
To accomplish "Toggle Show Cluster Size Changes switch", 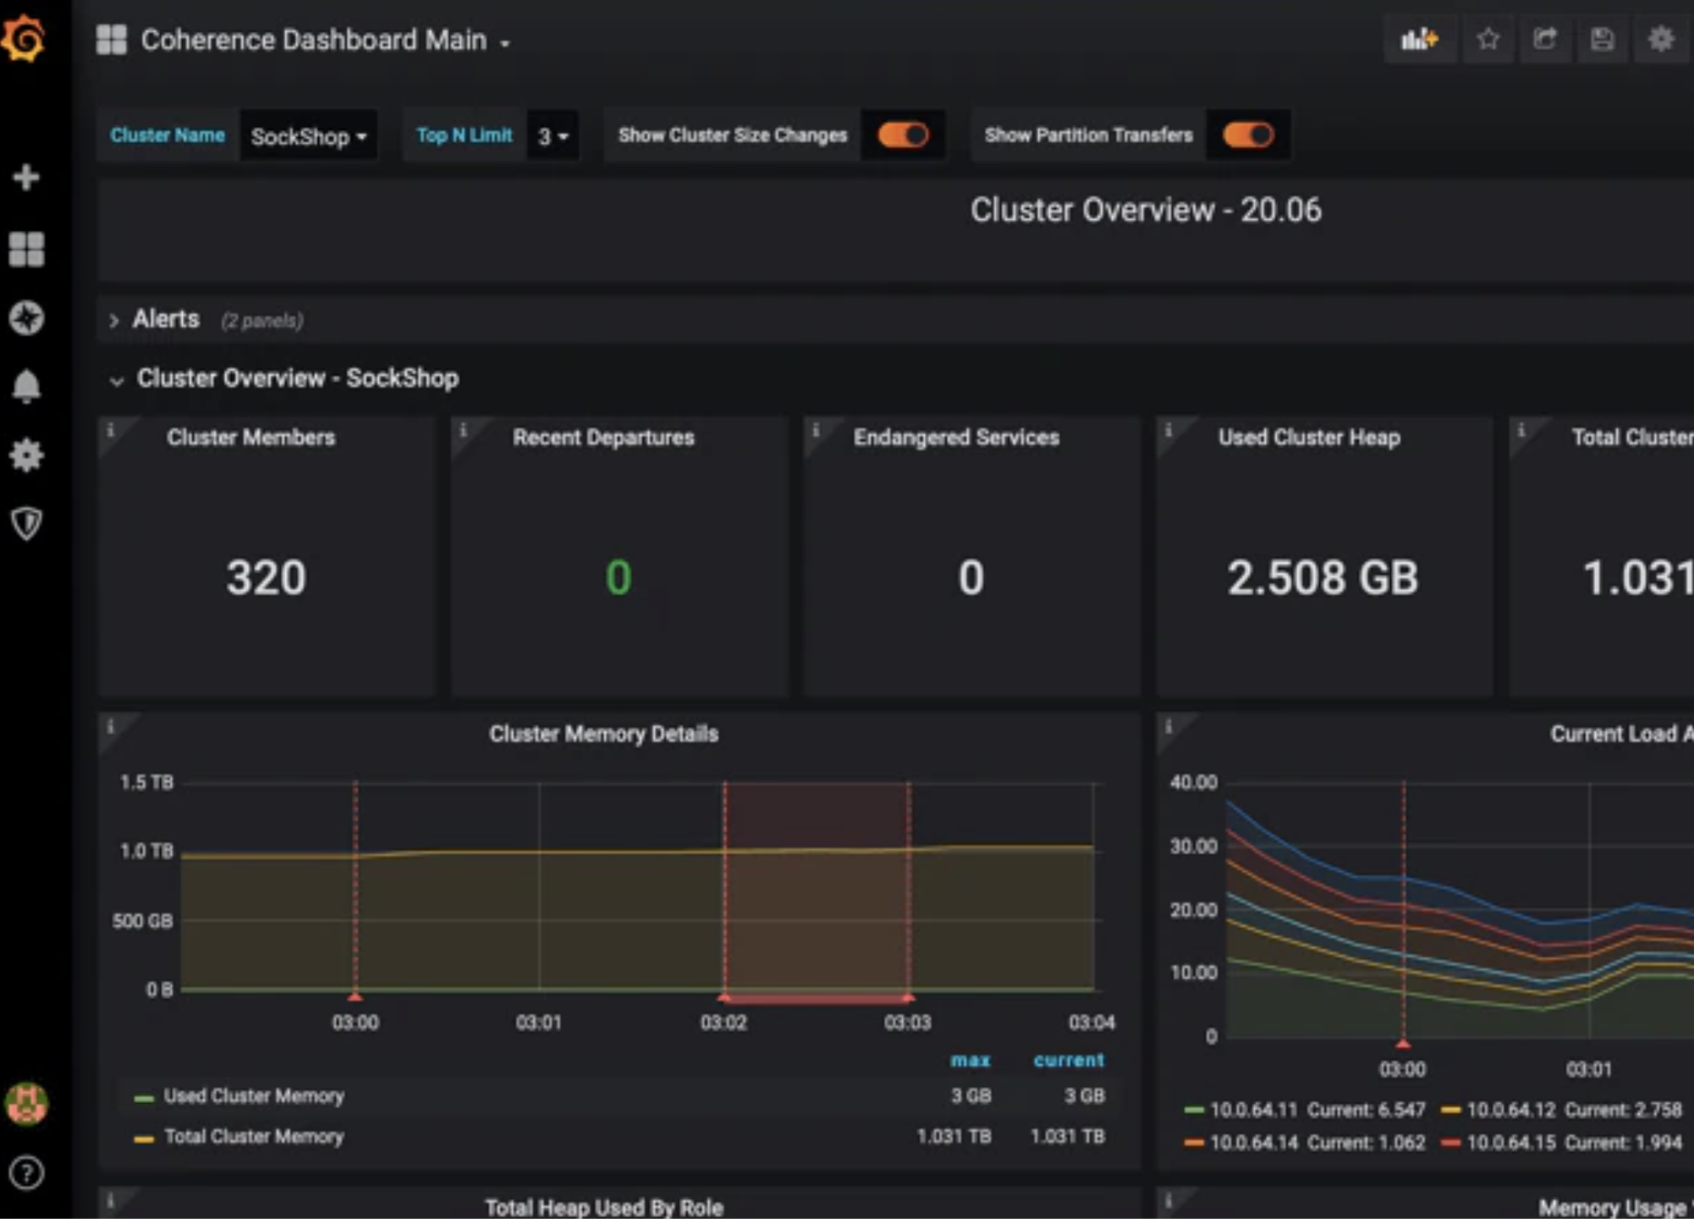I will [x=903, y=135].
